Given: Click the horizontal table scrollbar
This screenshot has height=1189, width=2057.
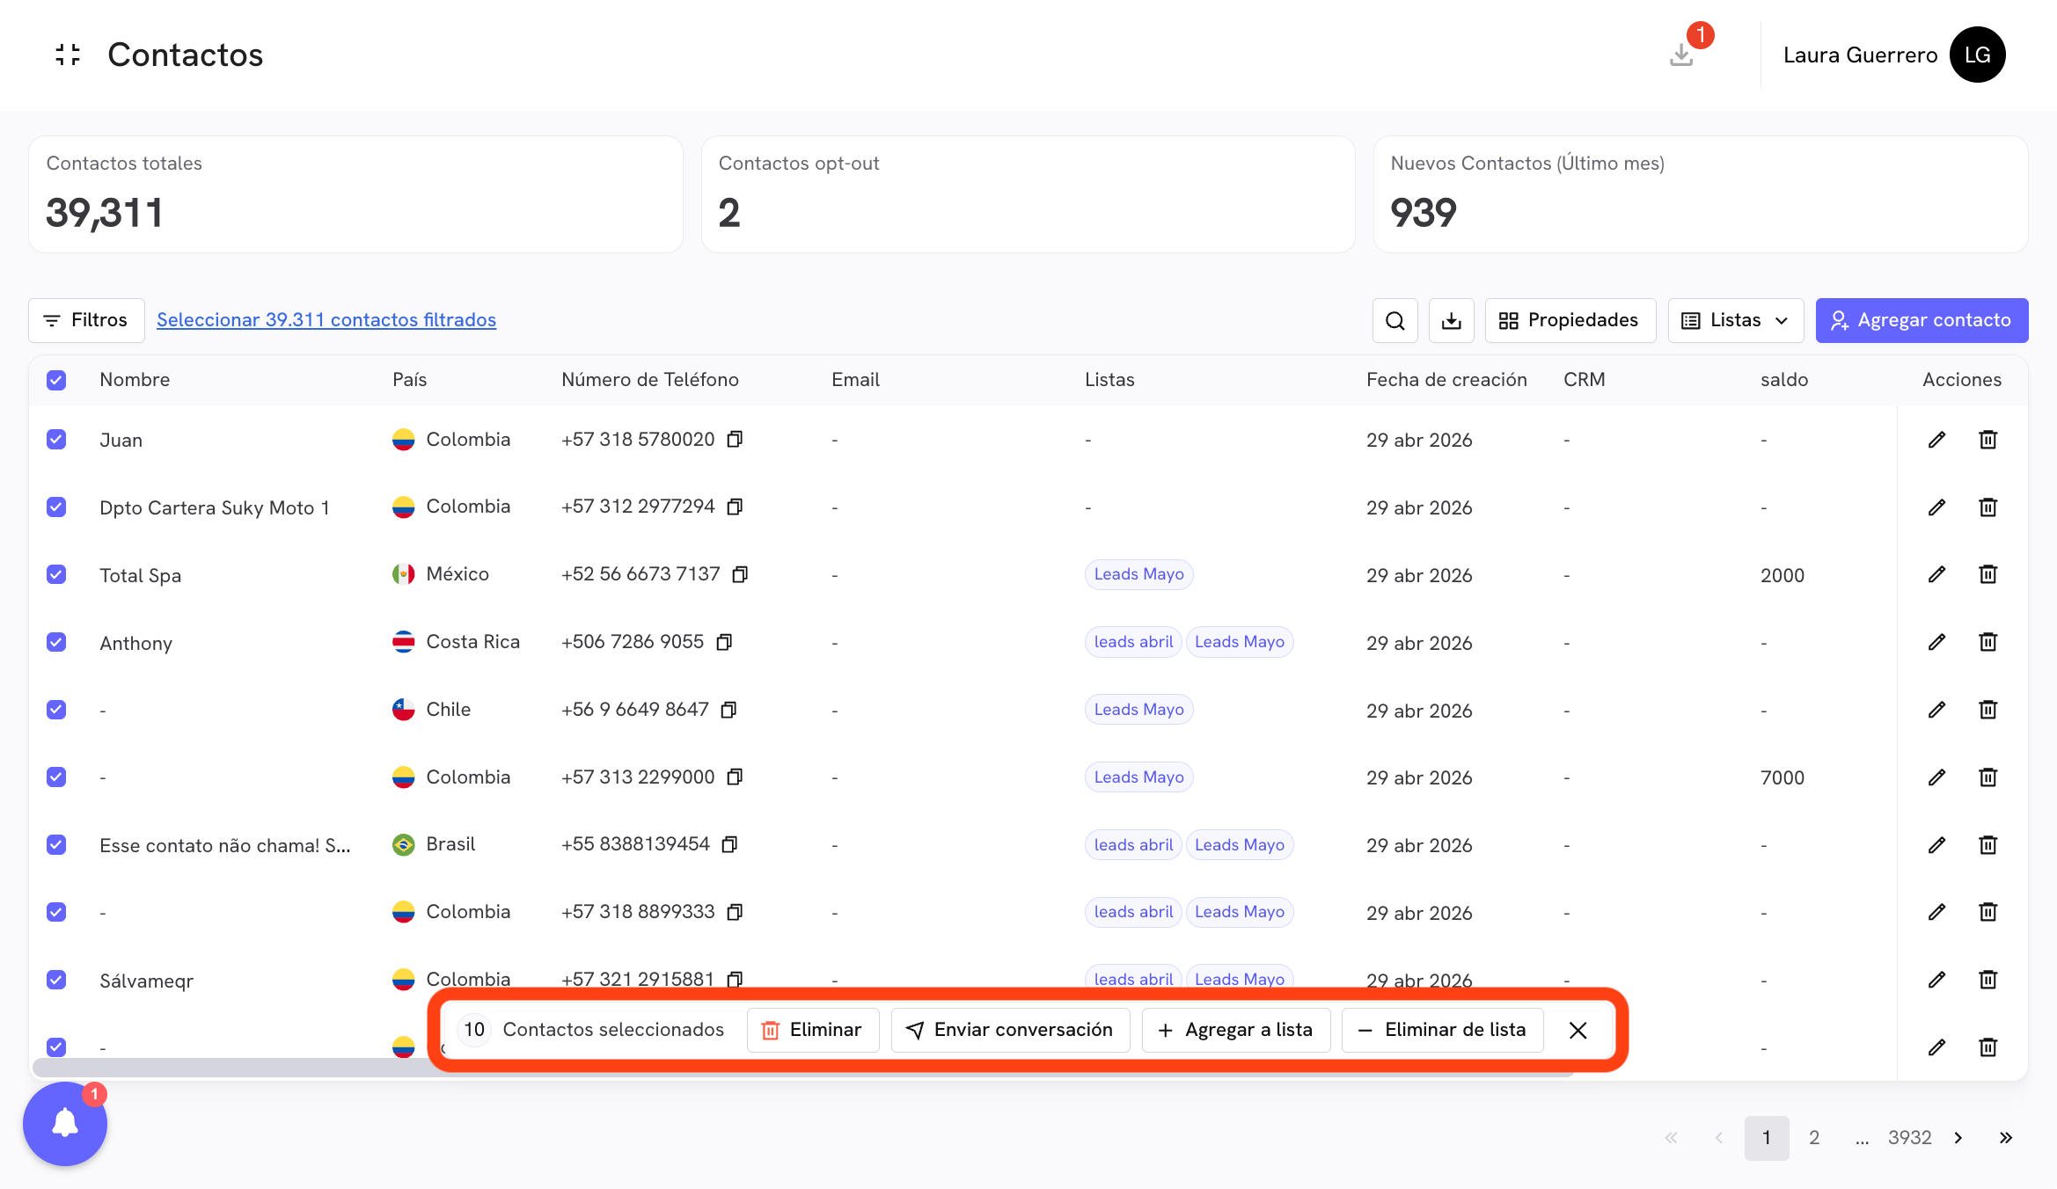Looking at the screenshot, I should 802,1067.
